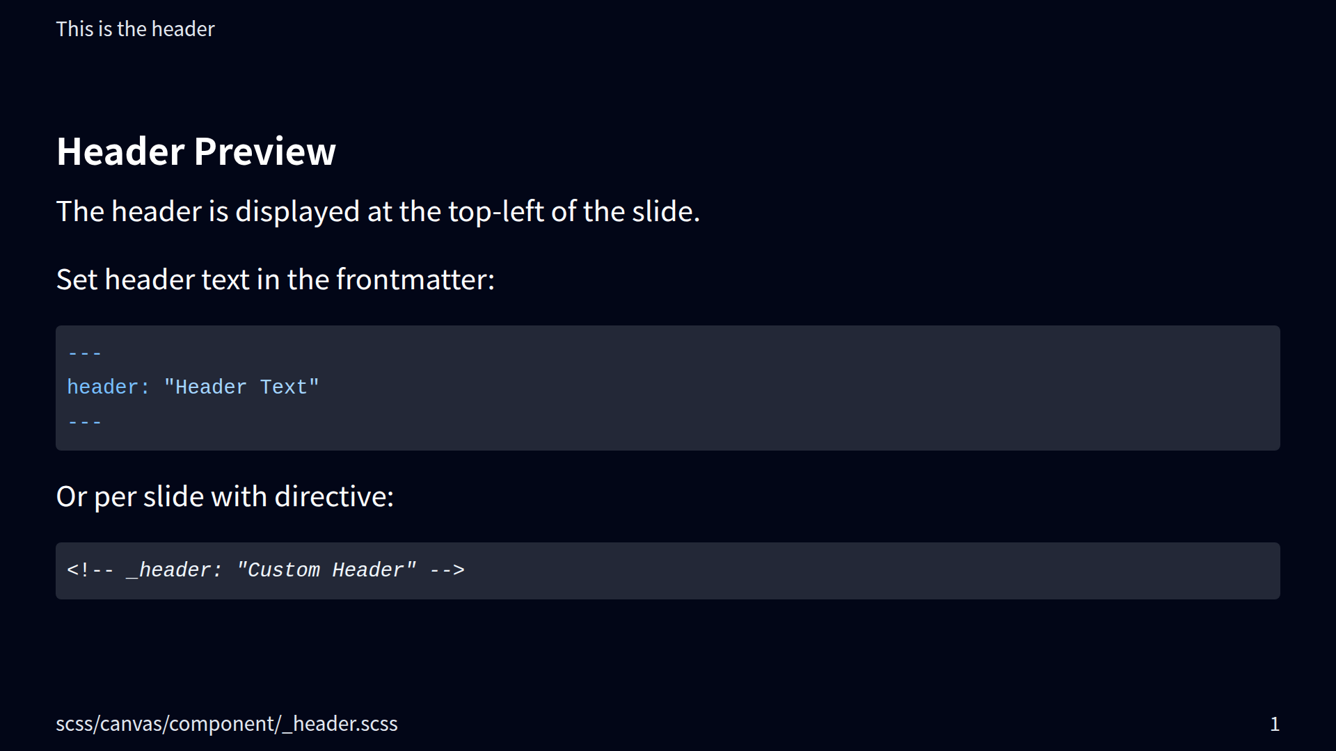Click the word "directive:" in the paragraph
This screenshot has height=751, width=1336.
[334, 496]
